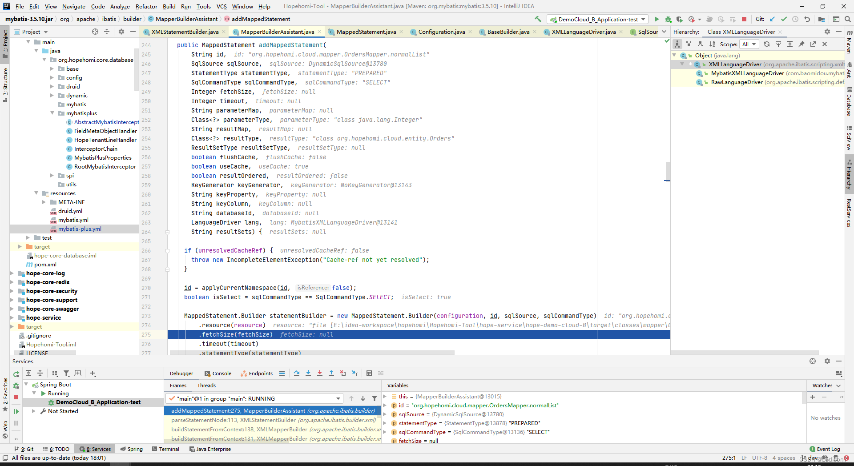Toggle alphabetical sort in Hierarchy panel
The width and height of the screenshot is (854, 466).
pyautogui.click(x=712, y=44)
